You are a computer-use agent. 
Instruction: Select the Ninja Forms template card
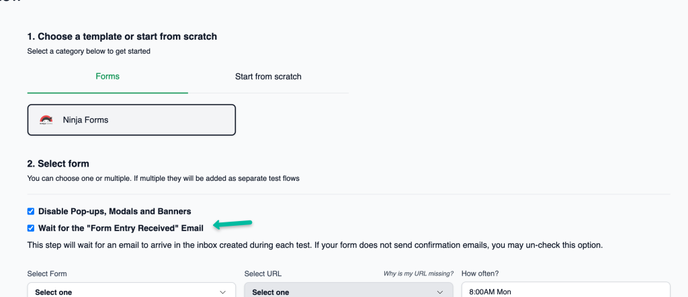132,120
